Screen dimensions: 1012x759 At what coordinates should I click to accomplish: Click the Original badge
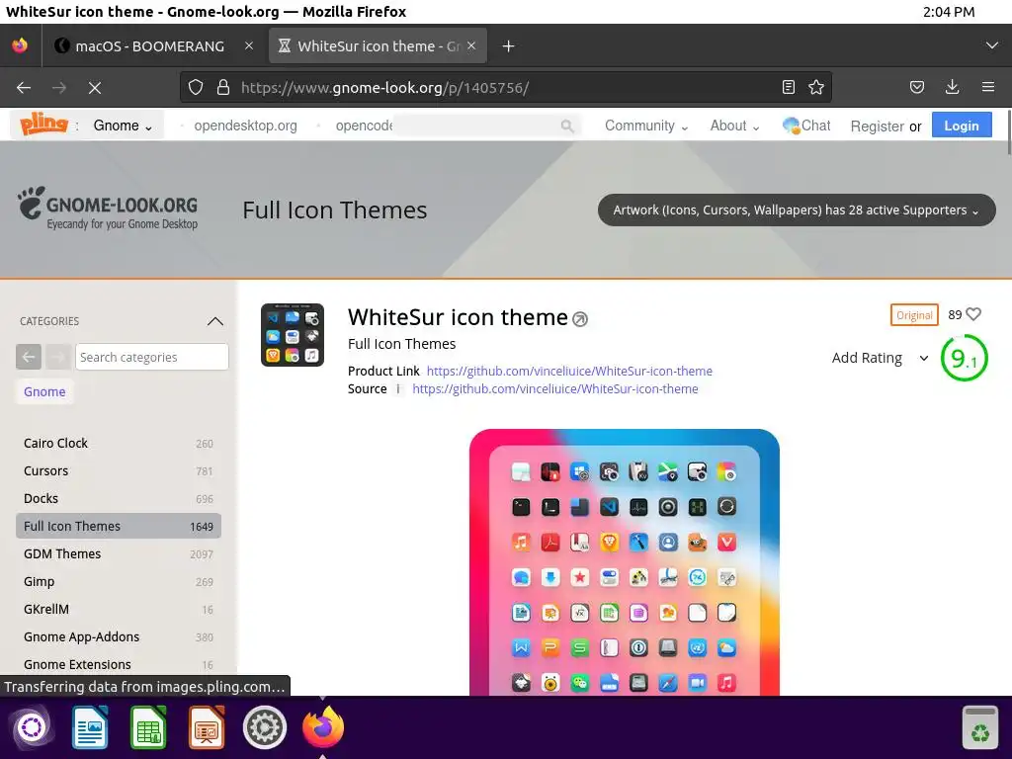tap(914, 315)
